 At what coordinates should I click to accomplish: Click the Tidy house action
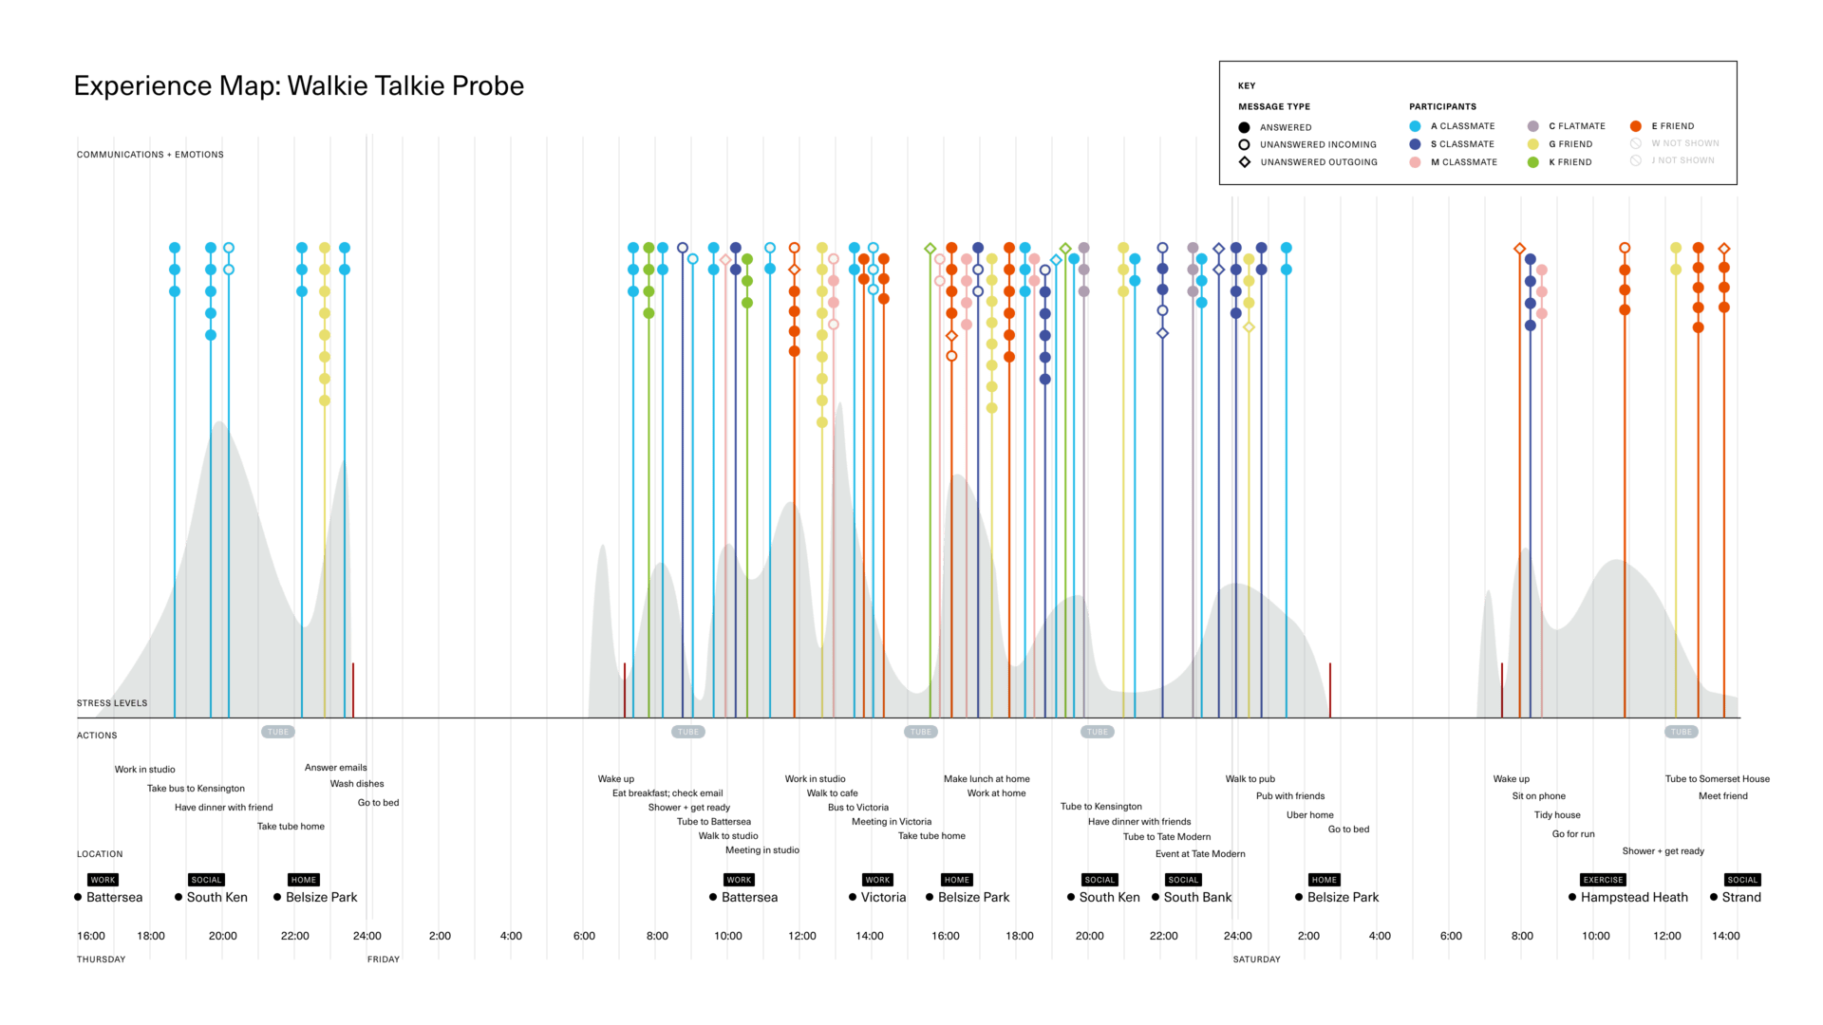[1557, 815]
